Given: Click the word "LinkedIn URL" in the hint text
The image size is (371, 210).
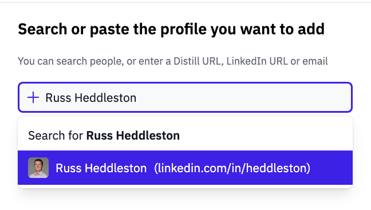Looking at the screenshot, I should coord(257,61).
